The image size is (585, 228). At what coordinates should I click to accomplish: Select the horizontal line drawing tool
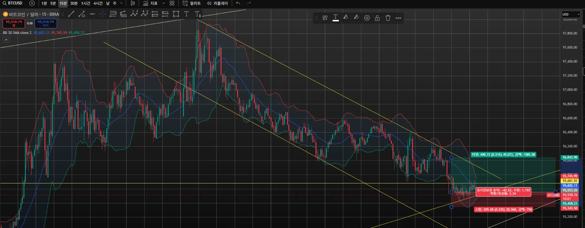92,14
